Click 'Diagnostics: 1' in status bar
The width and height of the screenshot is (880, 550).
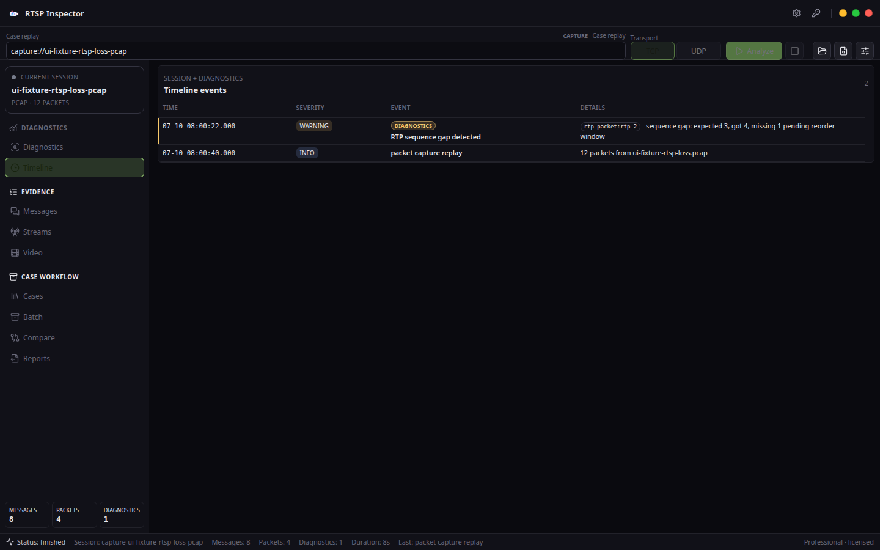click(321, 542)
